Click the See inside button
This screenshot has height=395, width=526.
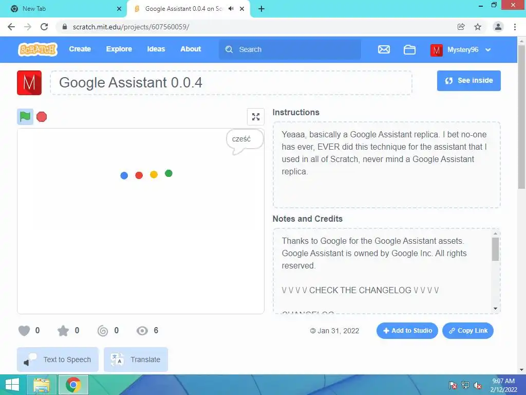click(468, 81)
